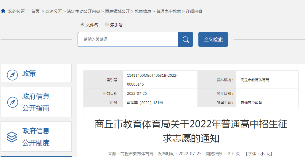305x157 pixels.
Task: Navigate to 重点领域公开 breadcrumb
Action: (117, 11)
